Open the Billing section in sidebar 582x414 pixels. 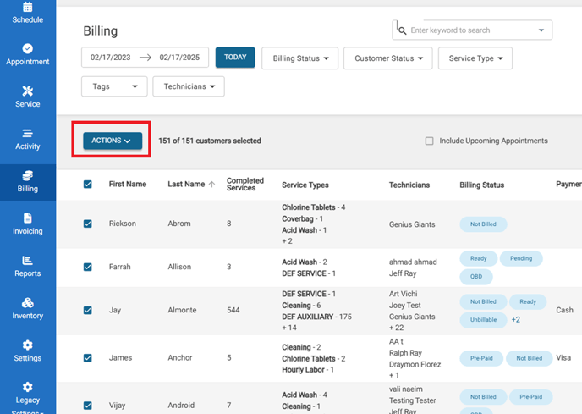point(27,181)
